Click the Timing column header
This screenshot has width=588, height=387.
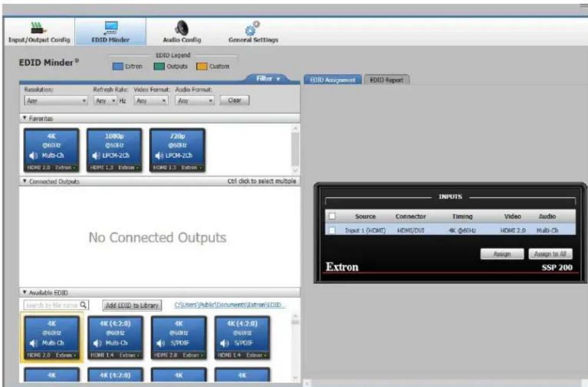coord(462,216)
